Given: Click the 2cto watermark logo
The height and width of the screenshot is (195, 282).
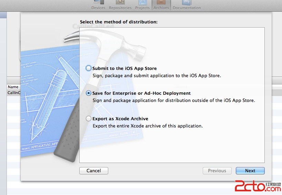Looking at the screenshot, I should click(x=258, y=186).
